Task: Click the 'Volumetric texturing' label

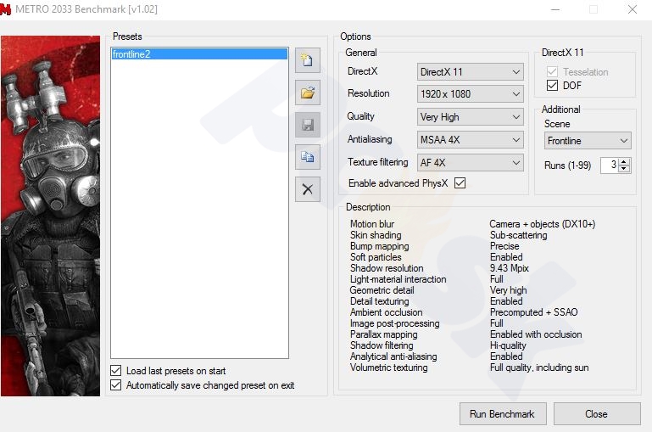Action: (x=389, y=367)
